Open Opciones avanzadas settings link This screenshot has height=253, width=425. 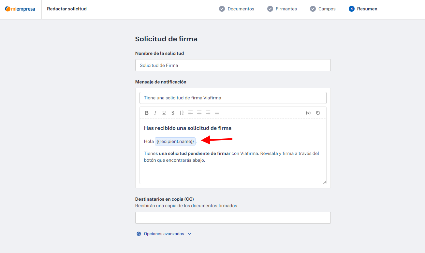click(x=164, y=234)
